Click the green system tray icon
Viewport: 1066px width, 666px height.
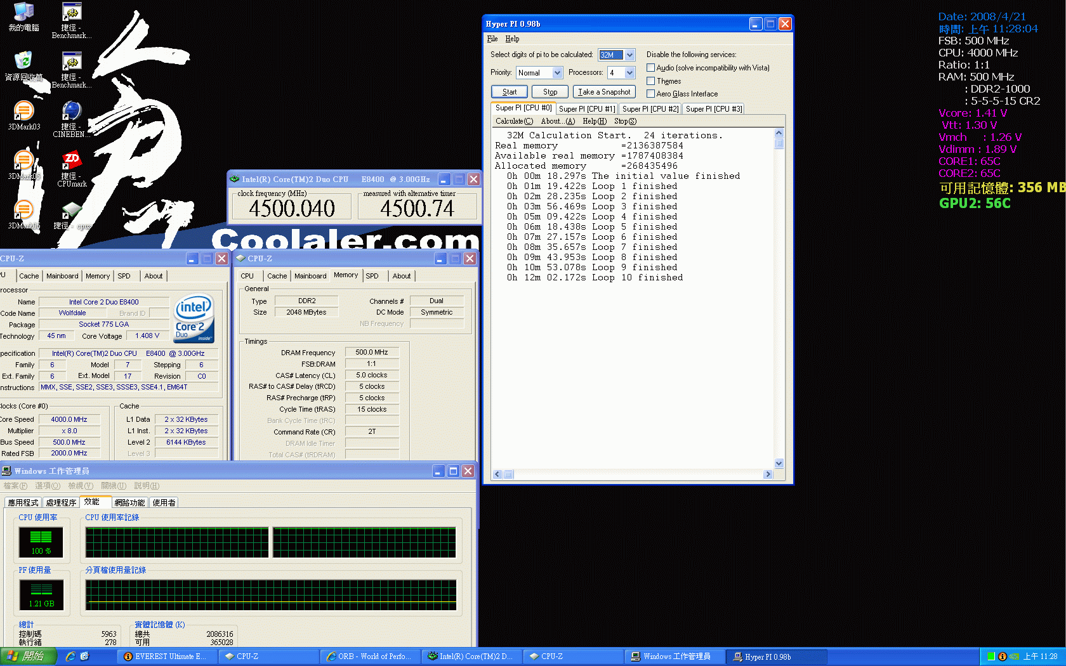click(991, 656)
